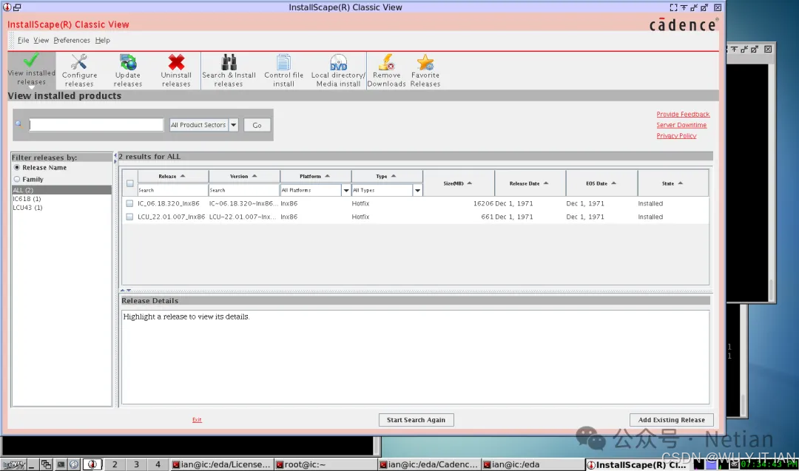Open ian@ic:/eda/License taskbar window

pos(221,464)
